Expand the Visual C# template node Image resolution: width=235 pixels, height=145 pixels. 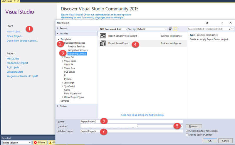click(62, 57)
